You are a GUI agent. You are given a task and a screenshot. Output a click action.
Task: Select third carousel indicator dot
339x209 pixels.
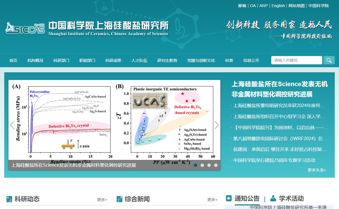pos(209,165)
